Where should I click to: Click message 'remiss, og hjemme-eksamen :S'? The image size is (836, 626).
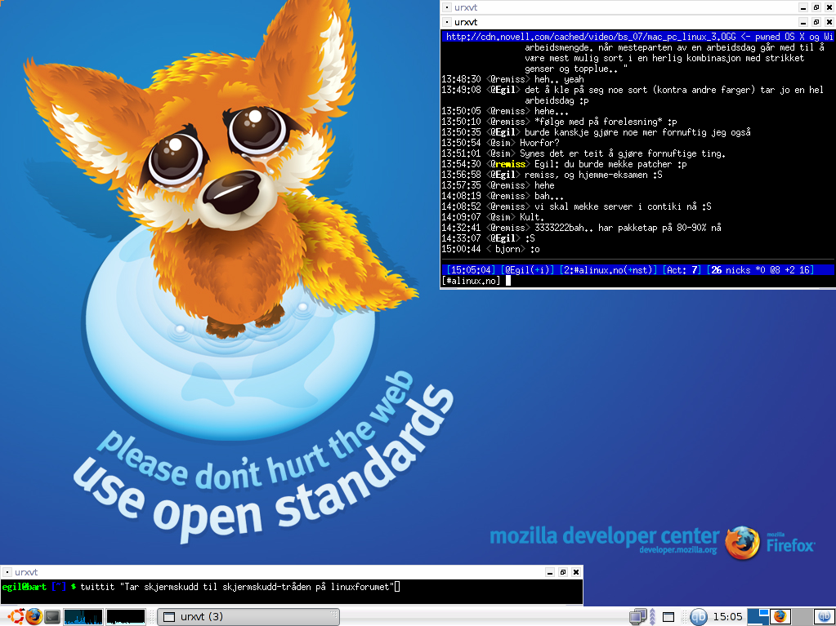click(593, 175)
